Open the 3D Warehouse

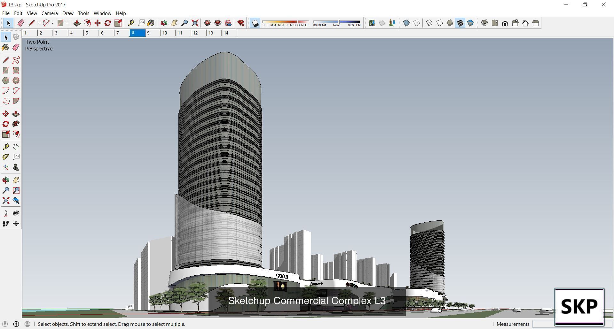click(208, 23)
